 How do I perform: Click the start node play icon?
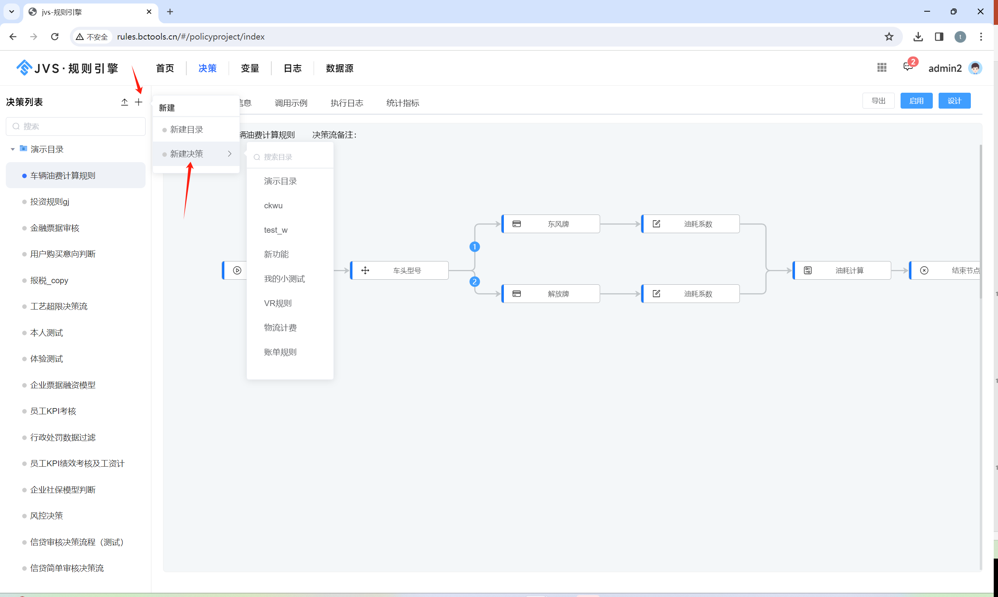pos(237,270)
